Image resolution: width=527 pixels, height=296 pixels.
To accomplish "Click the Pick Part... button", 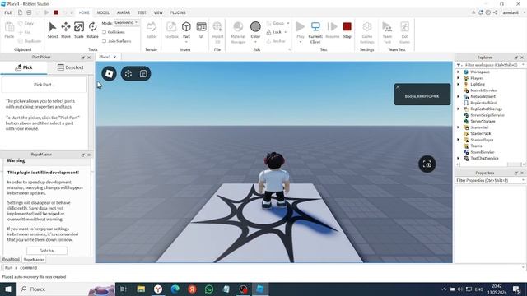I will 44,85.
